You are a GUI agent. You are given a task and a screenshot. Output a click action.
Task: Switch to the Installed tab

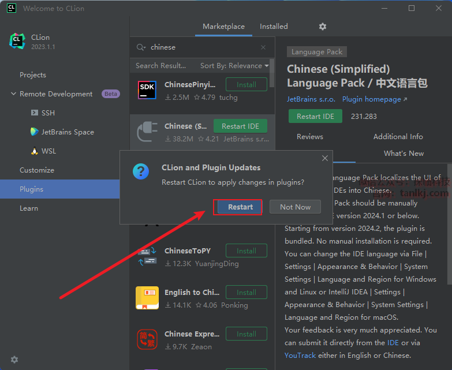pos(274,27)
